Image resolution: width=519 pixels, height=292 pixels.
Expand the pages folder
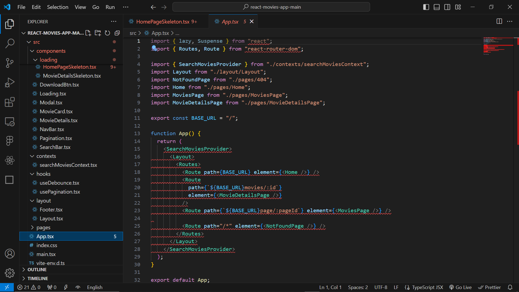43,227
